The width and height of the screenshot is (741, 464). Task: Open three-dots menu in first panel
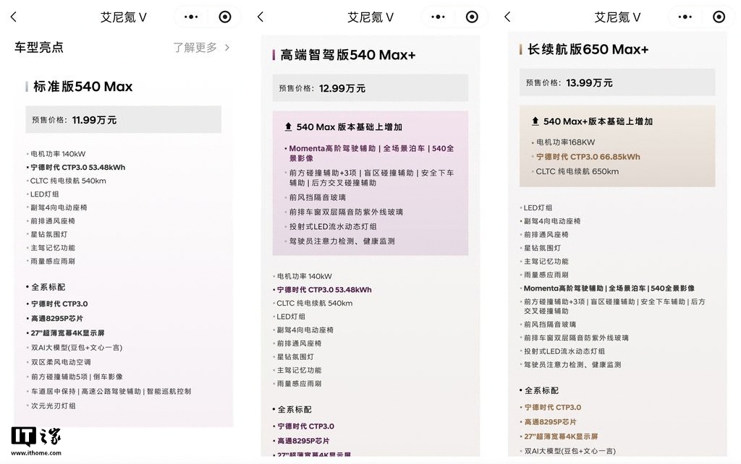191,17
